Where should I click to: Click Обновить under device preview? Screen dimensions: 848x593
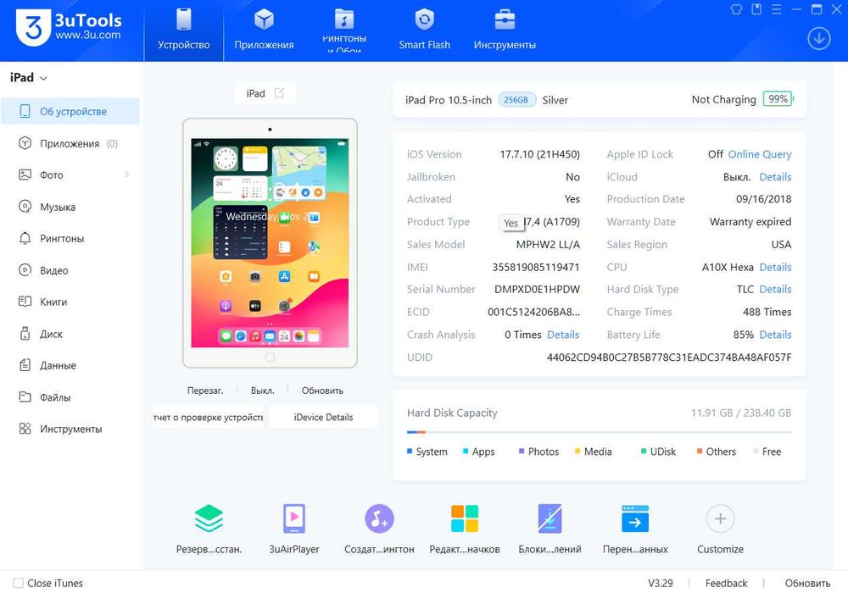tap(322, 391)
